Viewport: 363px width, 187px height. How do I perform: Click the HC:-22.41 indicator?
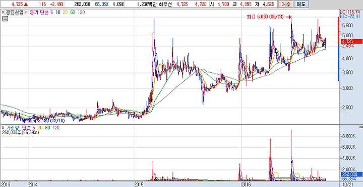(350, 16)
